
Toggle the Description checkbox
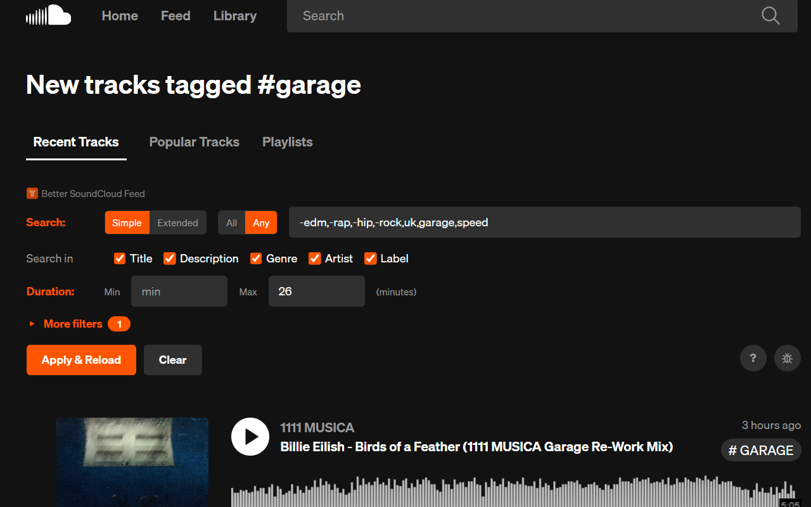[x=169, y=259]
